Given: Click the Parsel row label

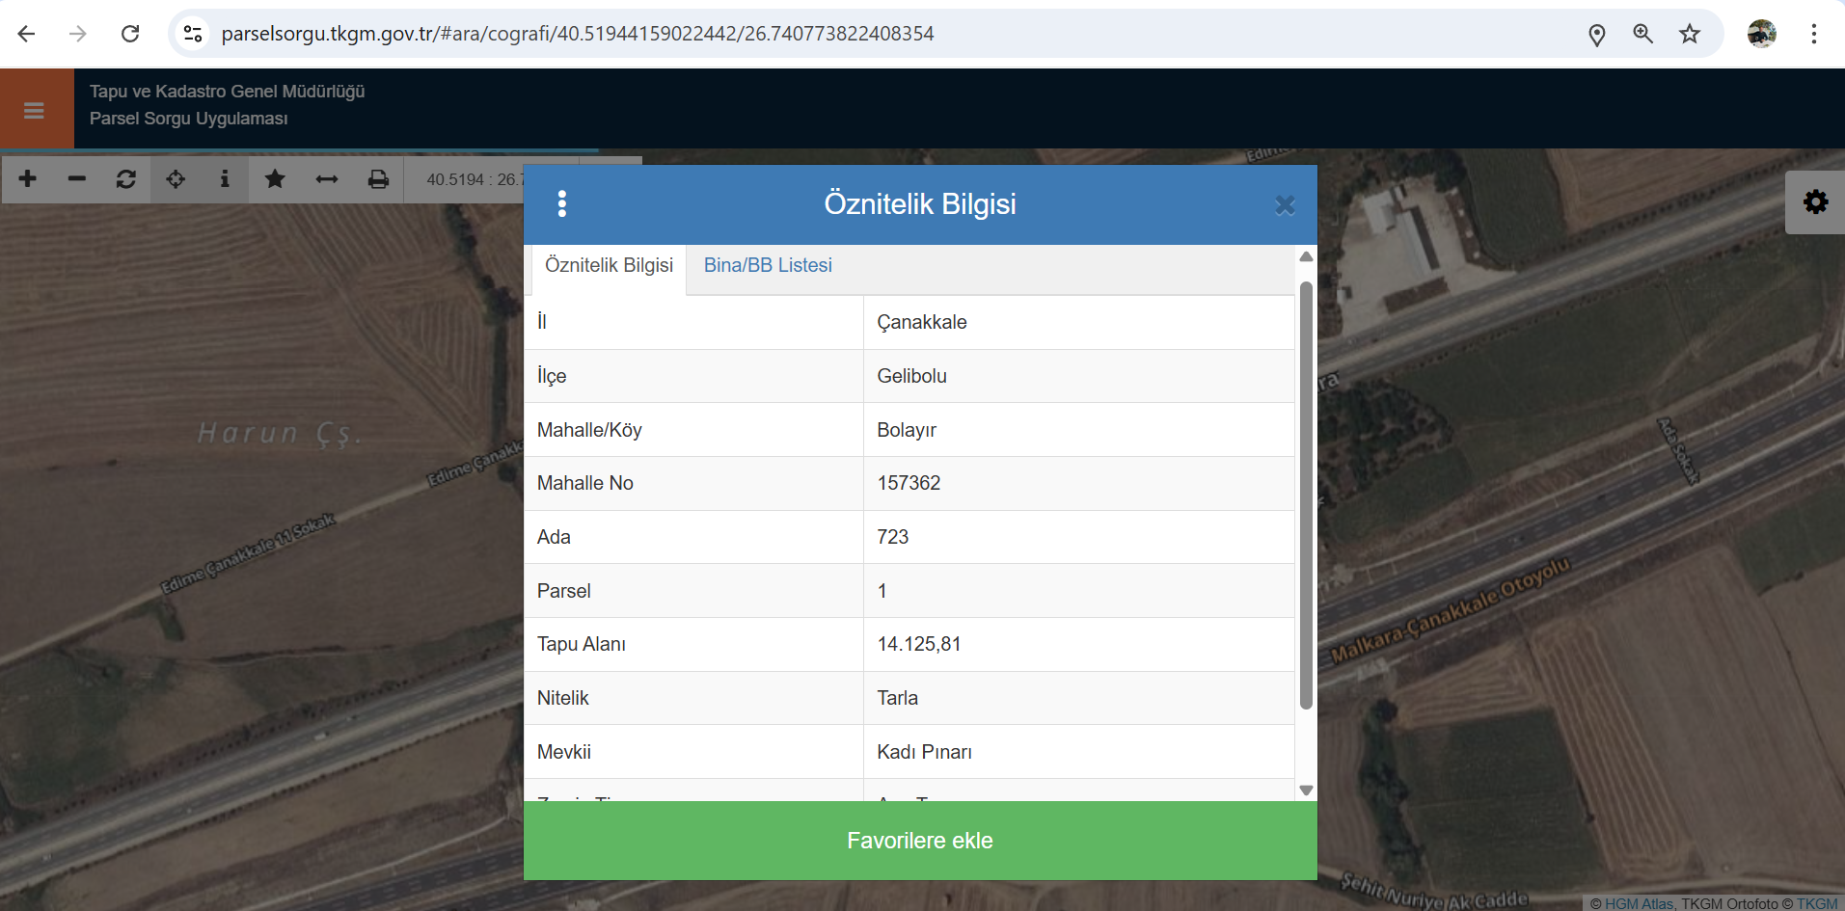Looking at the screenshot, I should coord(564,591).
